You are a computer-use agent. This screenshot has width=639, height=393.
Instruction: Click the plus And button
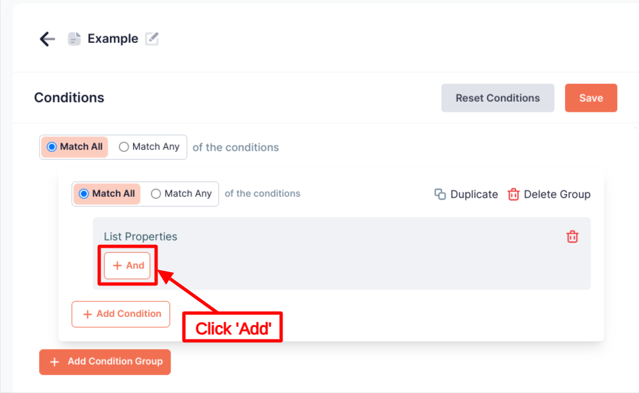point(128,266)
